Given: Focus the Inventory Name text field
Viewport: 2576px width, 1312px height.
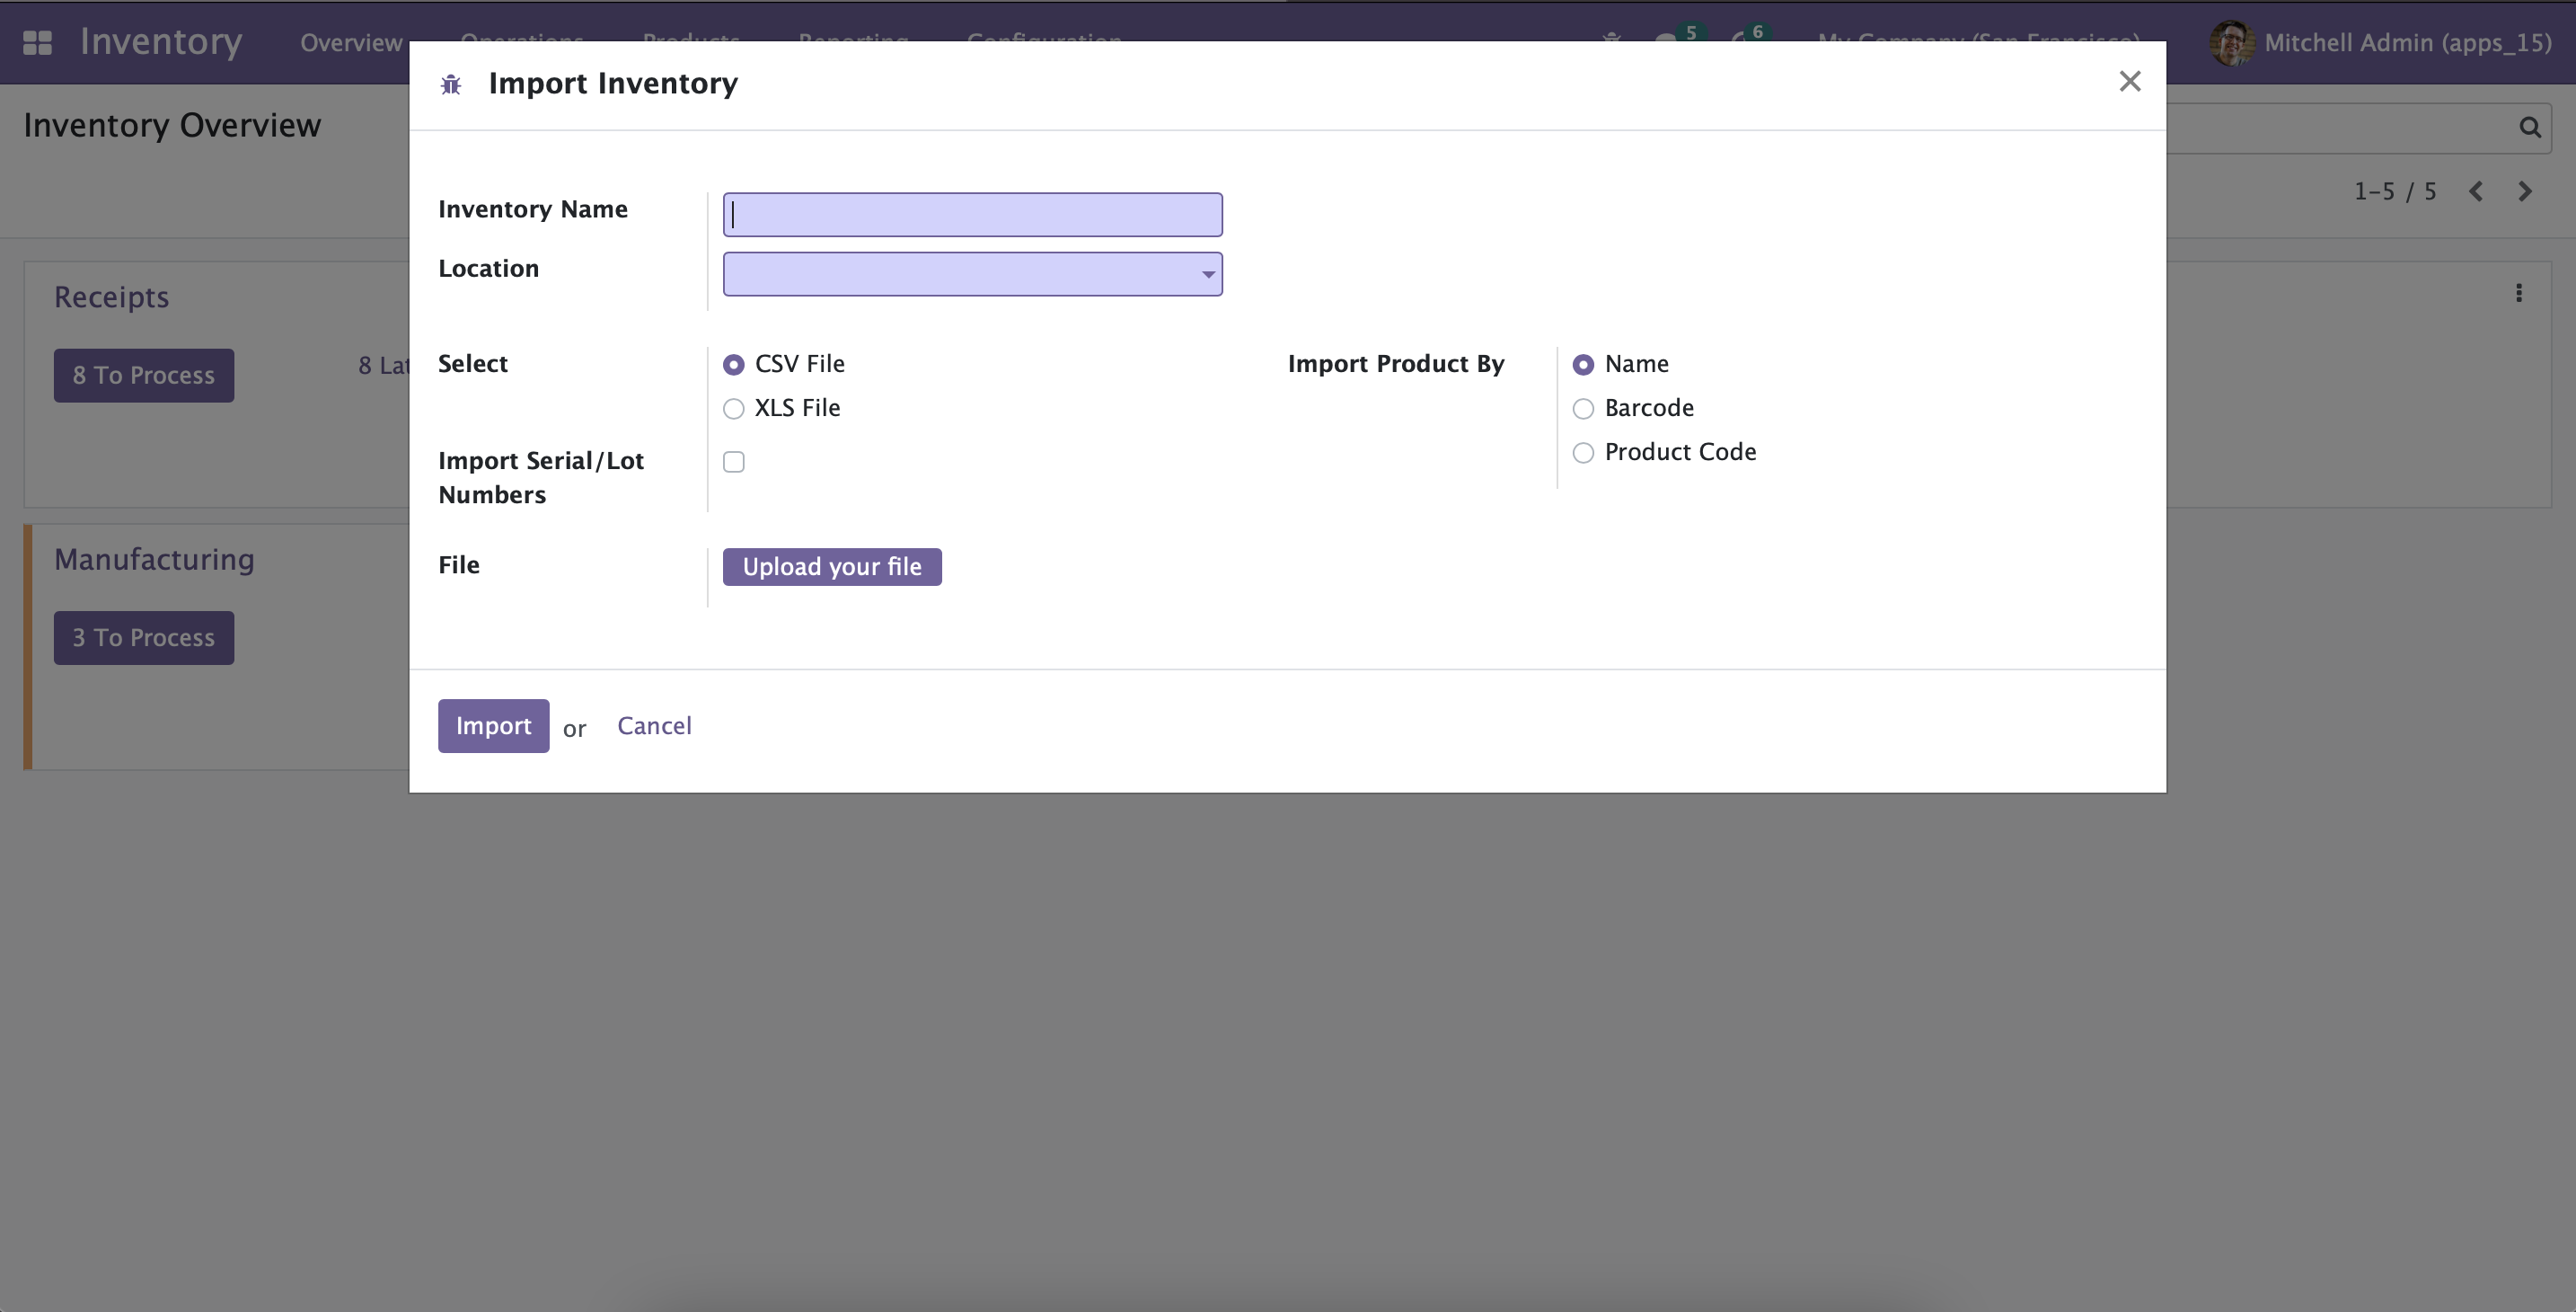Looking at the screenshot, I should pyautogui.click(x=972, y=215).
